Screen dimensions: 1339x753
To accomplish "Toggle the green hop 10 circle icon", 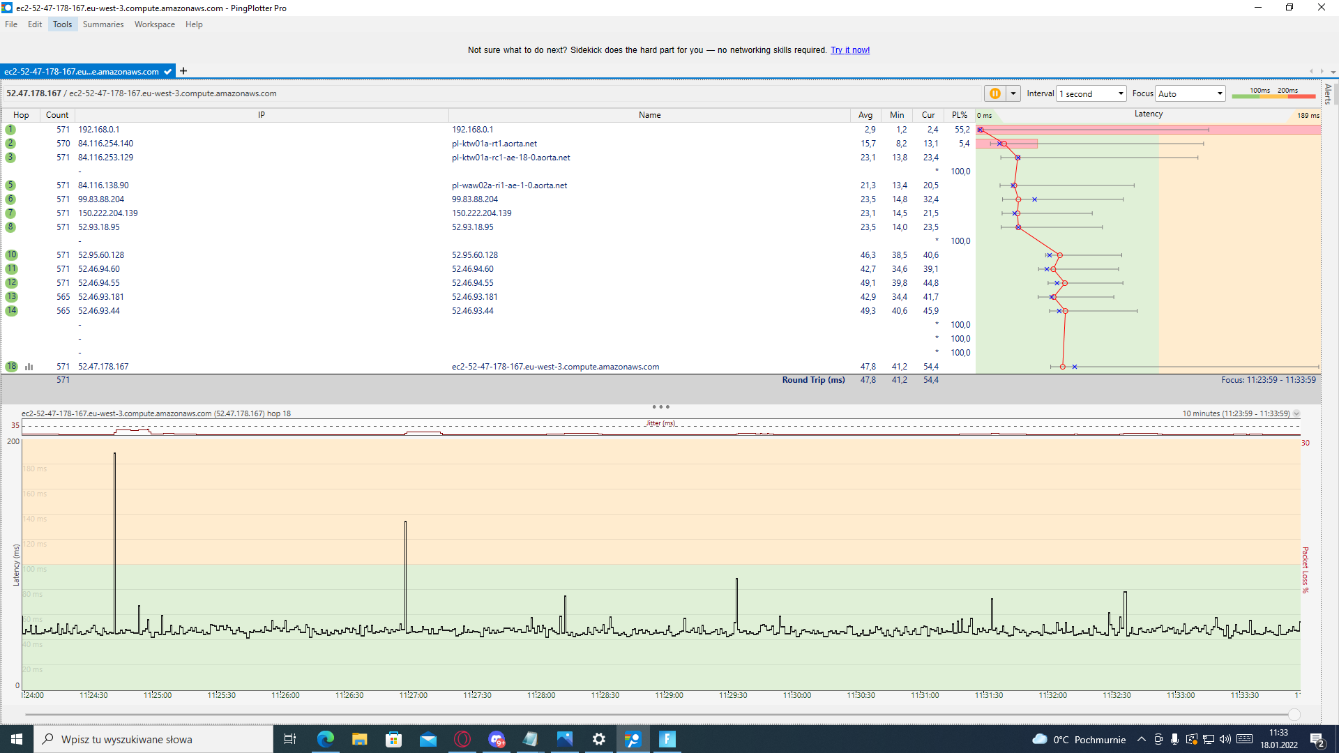I will 11,255.
